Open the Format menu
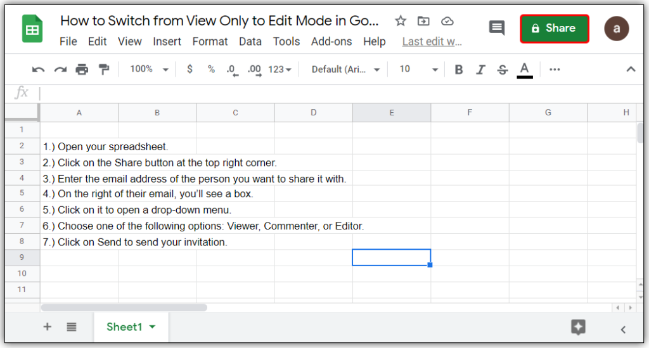The height and width of the screenshot is (348, 649). click(x=210, y=42)
